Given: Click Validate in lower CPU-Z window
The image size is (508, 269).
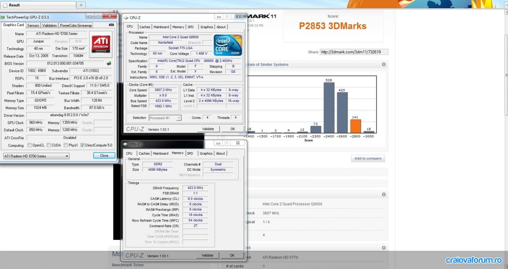Looking at the screenshot, I should tap(208, 255).
